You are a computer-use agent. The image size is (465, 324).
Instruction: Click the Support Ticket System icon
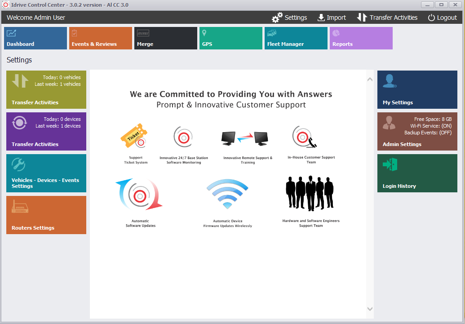click(x=135, y=137)
